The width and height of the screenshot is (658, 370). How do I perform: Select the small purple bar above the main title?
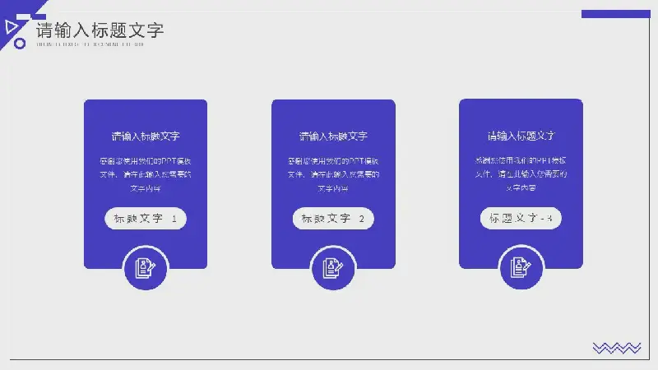[x=37, y=16]
